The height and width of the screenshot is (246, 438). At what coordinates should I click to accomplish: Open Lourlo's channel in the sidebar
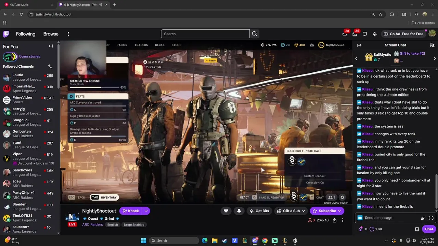coord(29,77)
